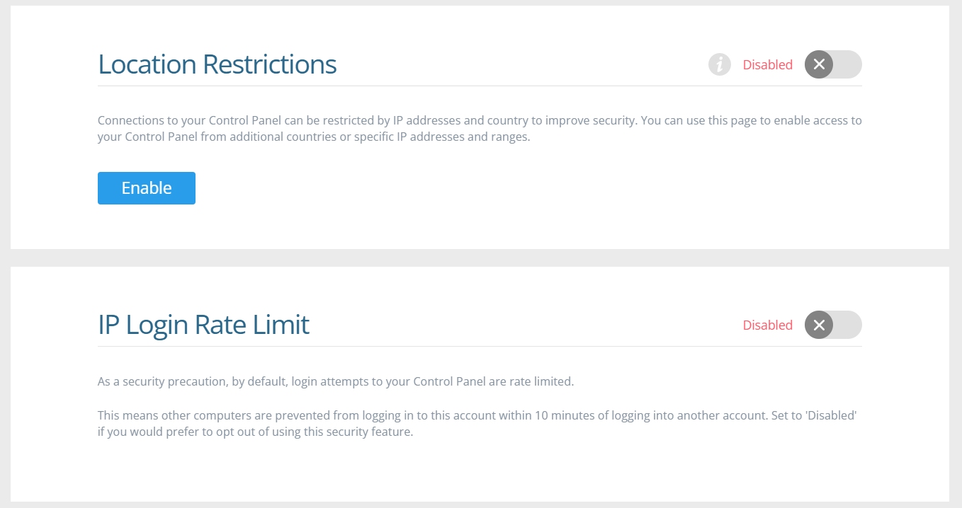Screen dimensions: 962x508
Task: Click blank area below IP Login description text
Action: (480, 468)
